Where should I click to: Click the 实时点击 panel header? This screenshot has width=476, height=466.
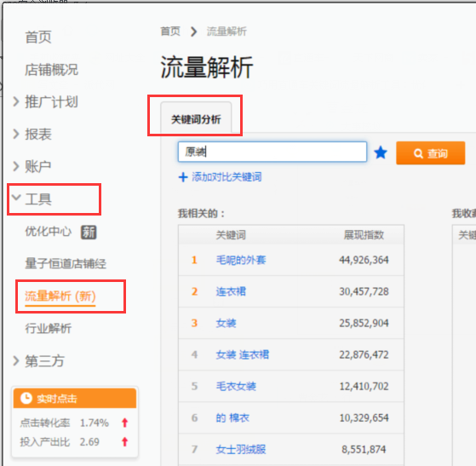[x=75, y=398]
